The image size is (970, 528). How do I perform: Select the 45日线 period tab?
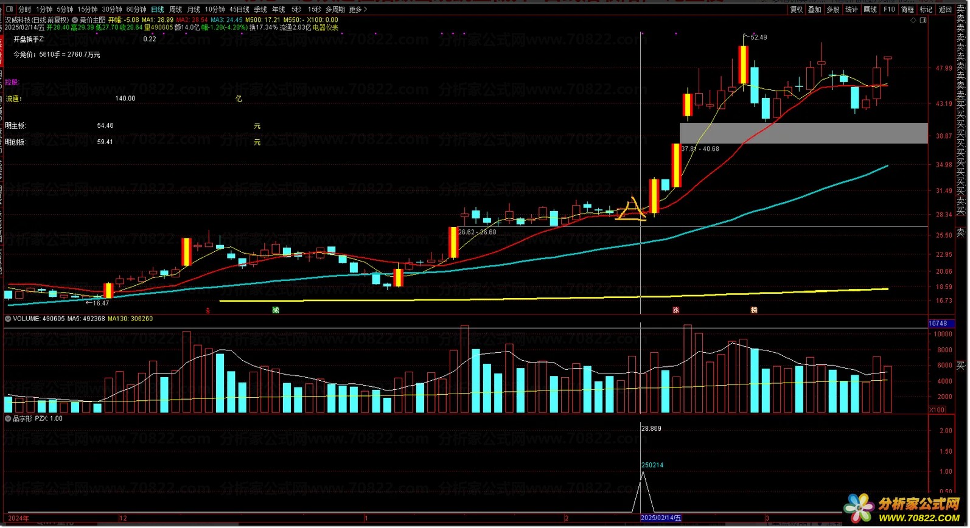tap(239, 9)
